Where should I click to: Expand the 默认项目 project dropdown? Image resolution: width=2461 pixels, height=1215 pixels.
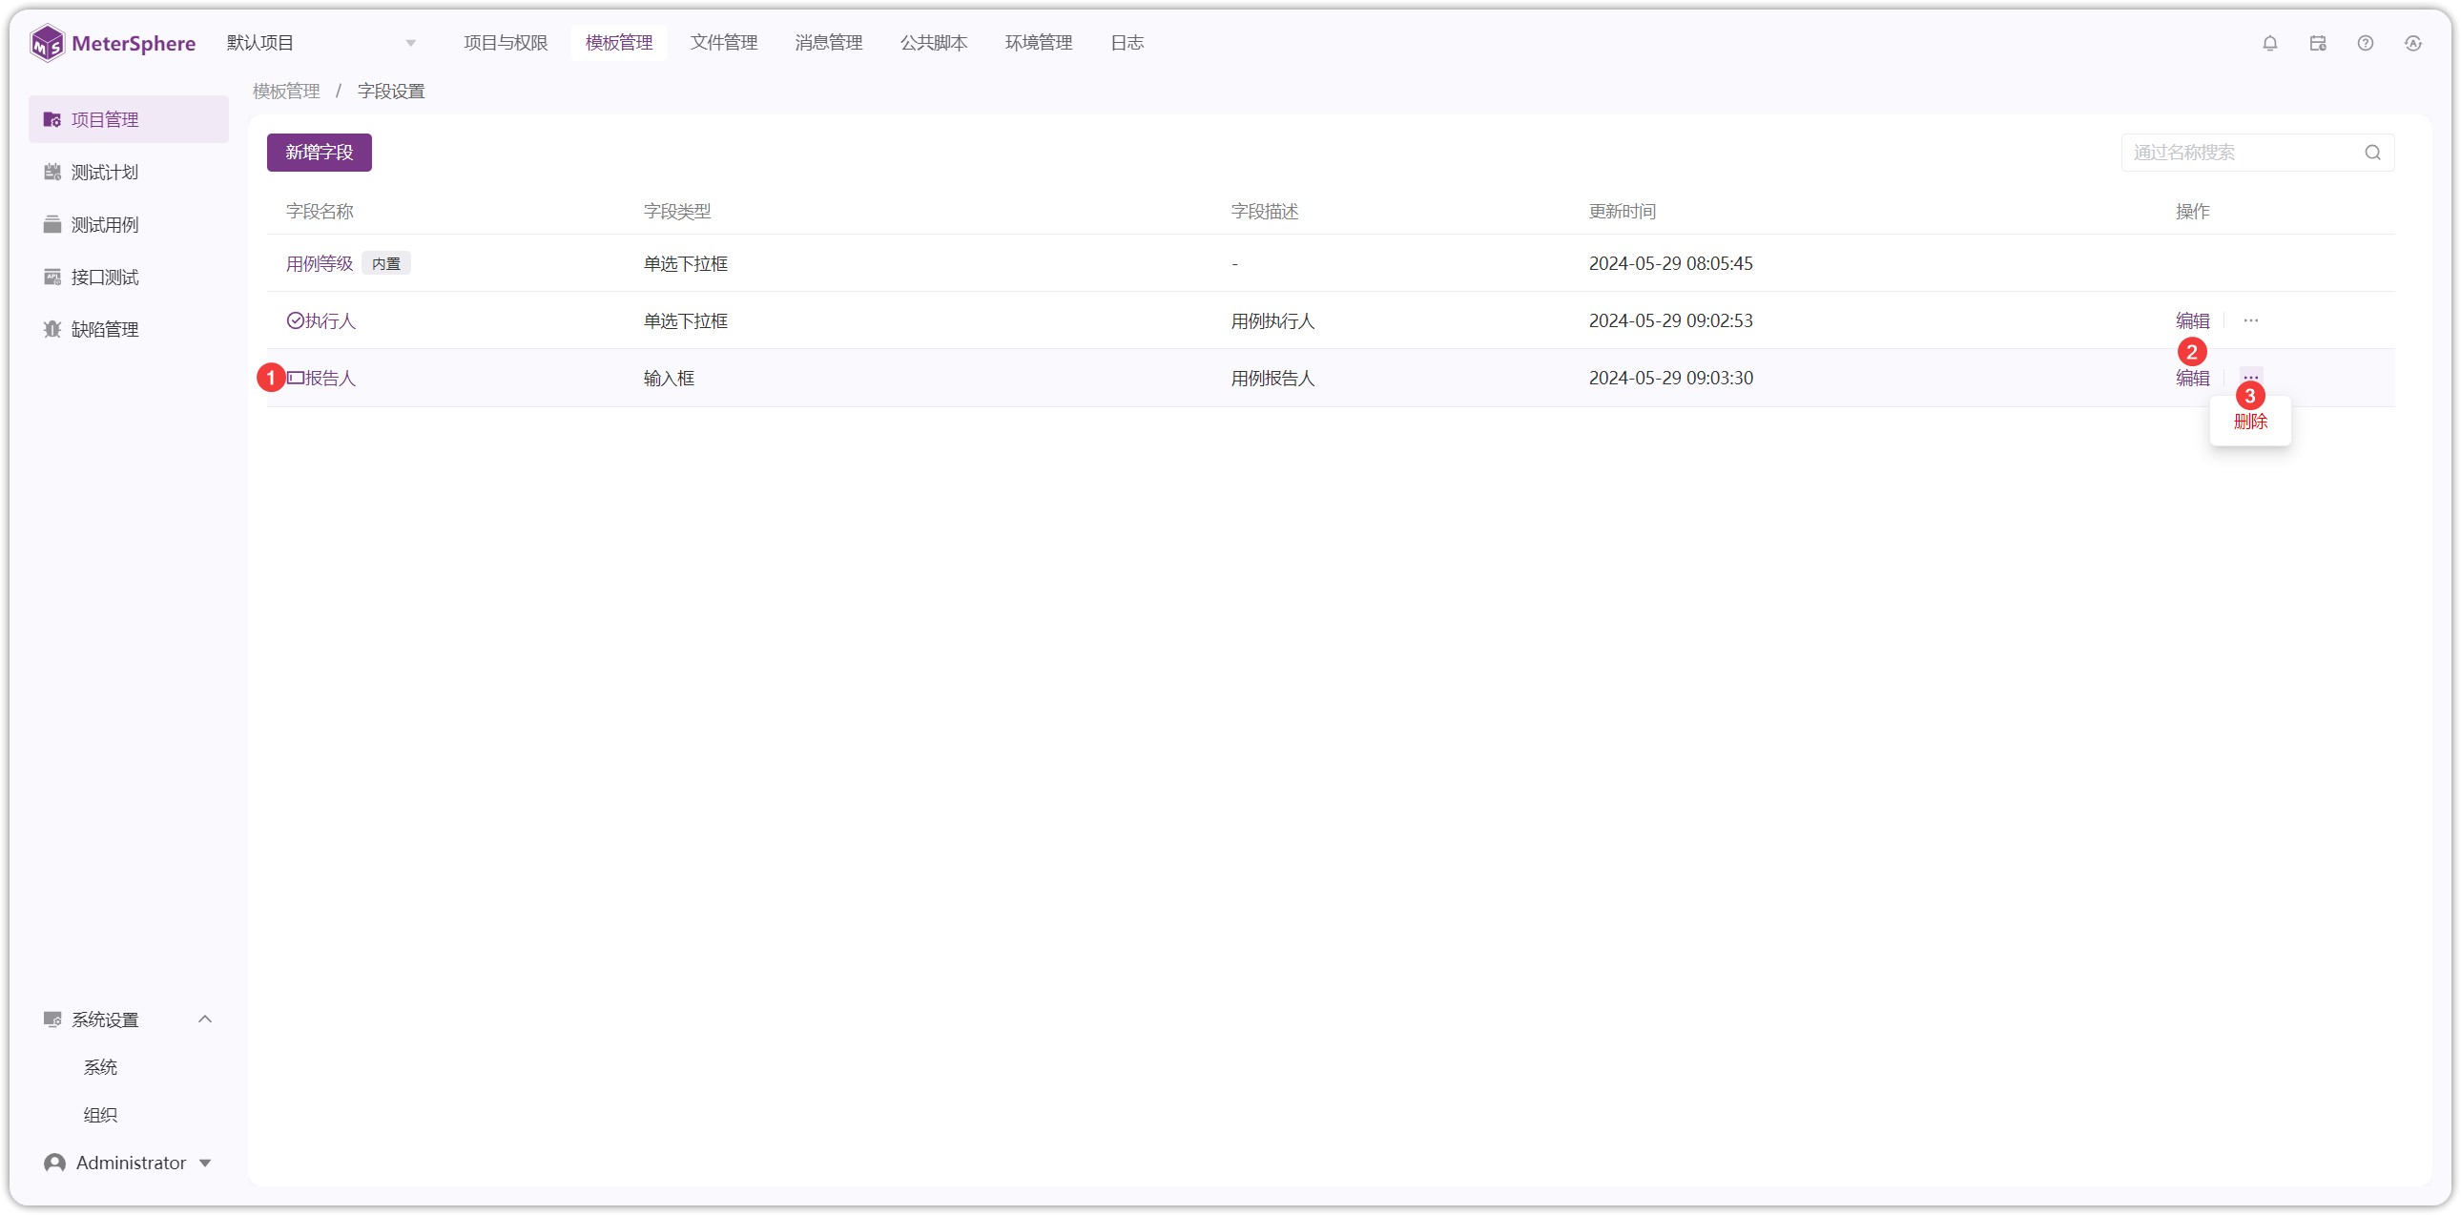pyautogui.click(x=411, y=43)
